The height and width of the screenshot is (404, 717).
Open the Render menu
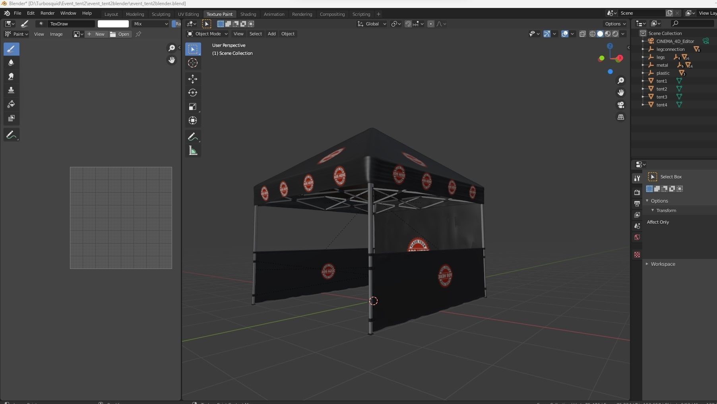[x=47, y=13]
